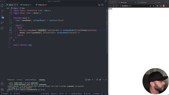Image resolution: width=169 pixels, height=95 pixels.
Task: Click the export default App line
Action: coord(23,45)
